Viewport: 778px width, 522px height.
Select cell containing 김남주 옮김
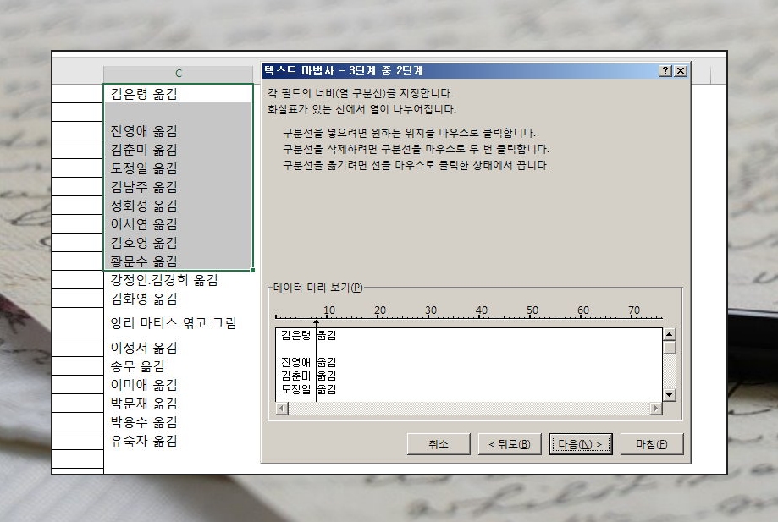pos(178,186)
